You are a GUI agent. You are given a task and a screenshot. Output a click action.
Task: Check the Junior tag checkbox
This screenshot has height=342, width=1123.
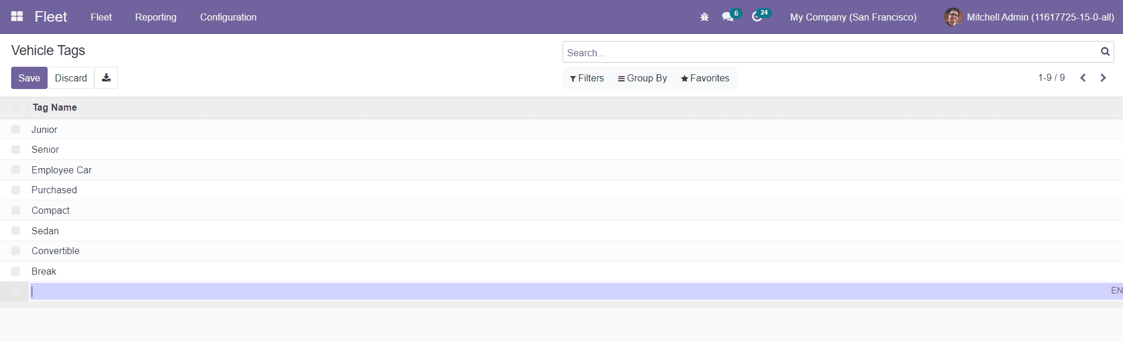point(16,129)
